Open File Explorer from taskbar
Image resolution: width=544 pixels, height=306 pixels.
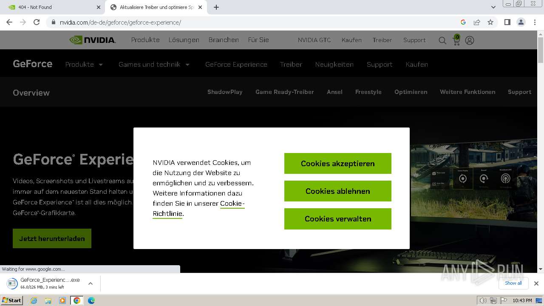(x=48, y=300)
